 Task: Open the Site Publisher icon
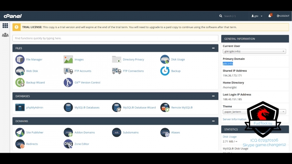[x=20, y=132]
